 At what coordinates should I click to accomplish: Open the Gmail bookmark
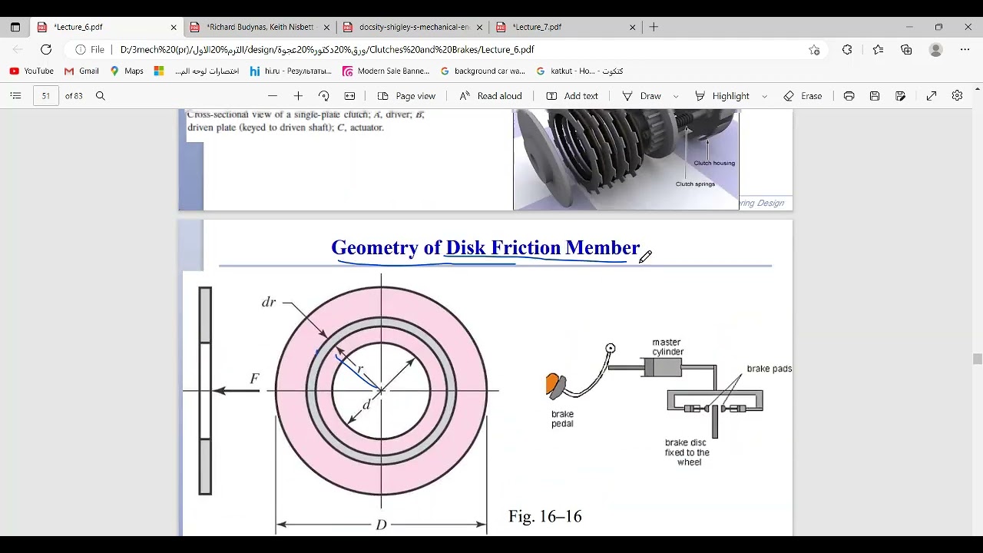pyautogui.click(x=81, y=71)
